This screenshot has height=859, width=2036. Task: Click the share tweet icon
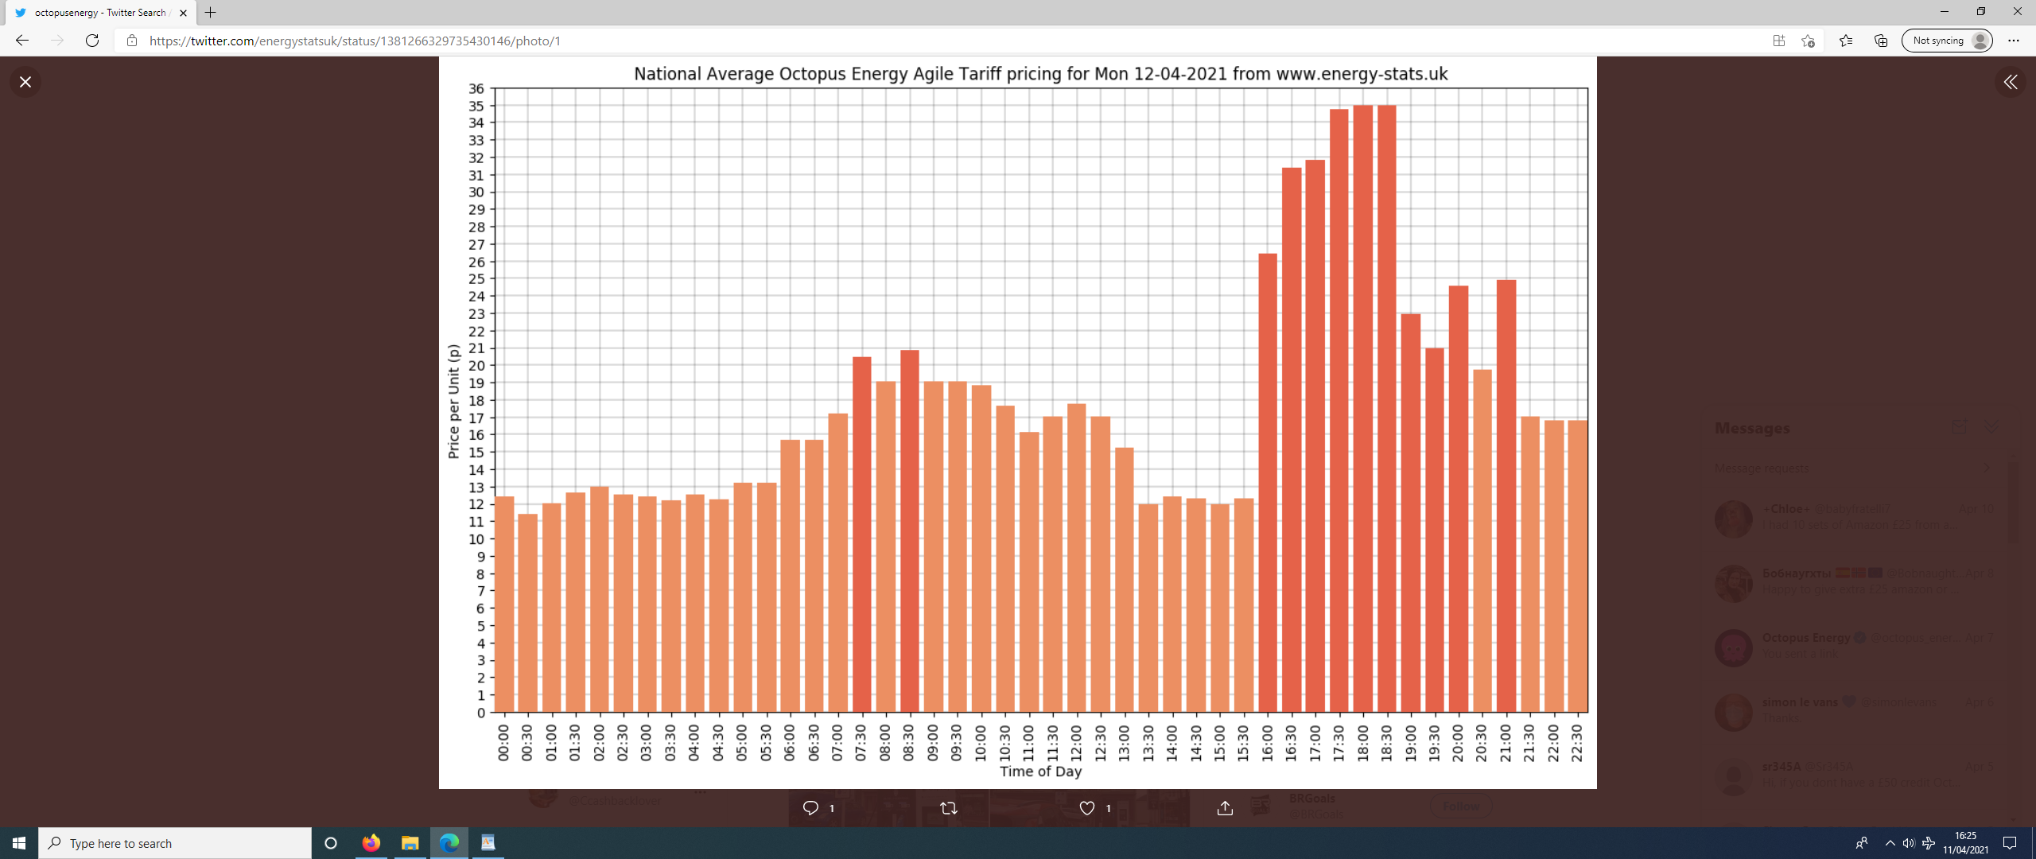pyautogui.click(x=1225, y=808)
